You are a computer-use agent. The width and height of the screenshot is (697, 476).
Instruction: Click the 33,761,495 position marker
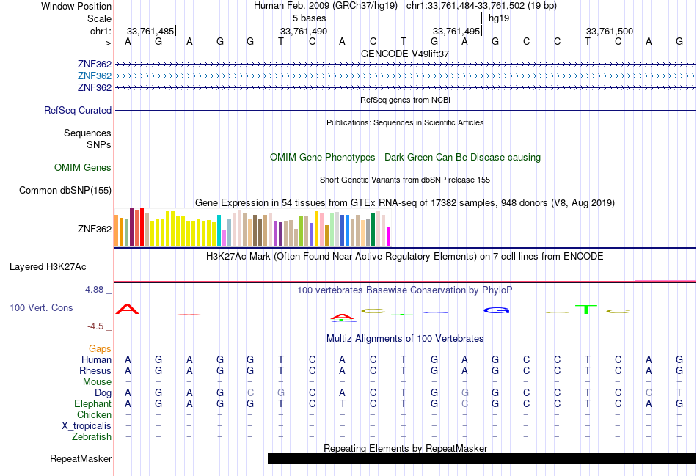(x=456, y=31)
